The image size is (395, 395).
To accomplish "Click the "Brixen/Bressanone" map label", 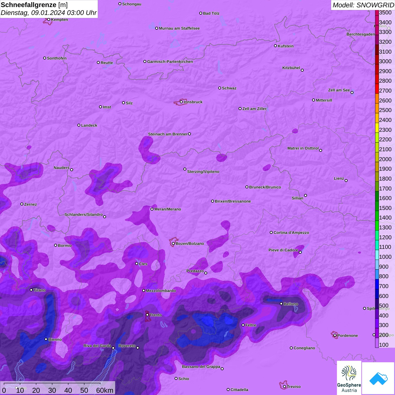I will [x=233, y=201].
